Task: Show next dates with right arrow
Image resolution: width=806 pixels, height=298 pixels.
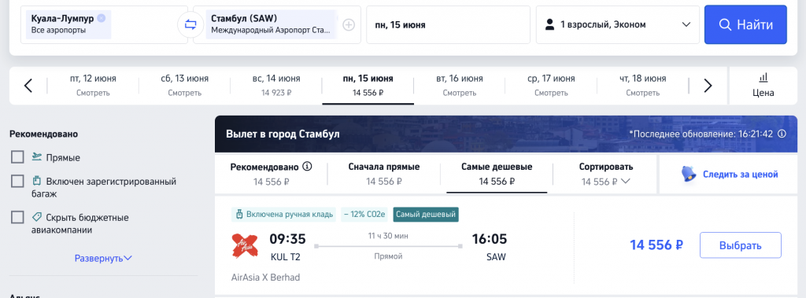Action: 708,85
